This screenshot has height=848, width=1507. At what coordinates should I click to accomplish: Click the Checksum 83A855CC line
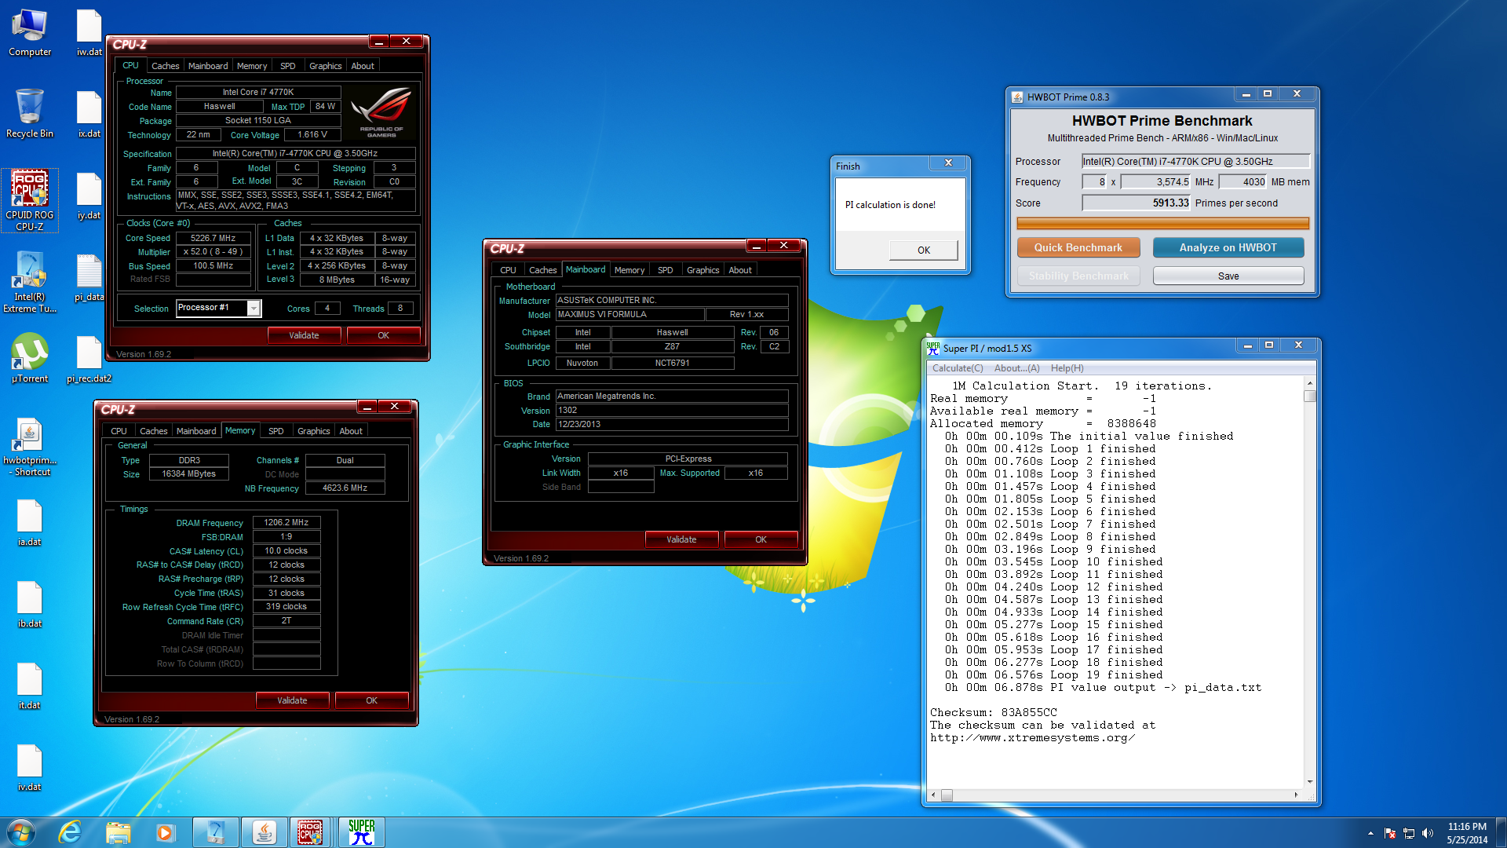993,713
